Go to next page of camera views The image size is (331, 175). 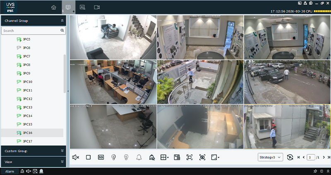324,157
